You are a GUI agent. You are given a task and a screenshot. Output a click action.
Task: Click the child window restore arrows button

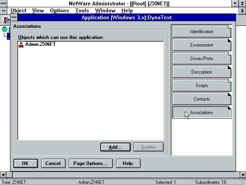(243, 10)
